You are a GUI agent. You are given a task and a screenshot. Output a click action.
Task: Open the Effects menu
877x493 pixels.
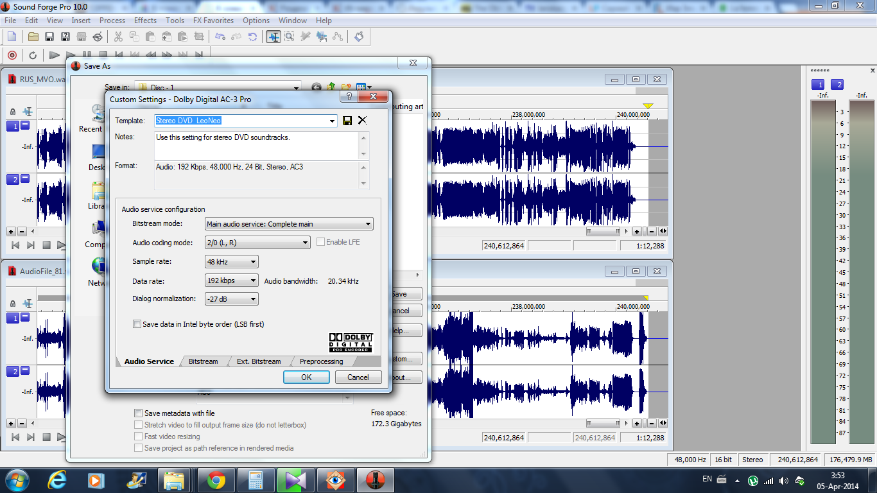[145, 21]
